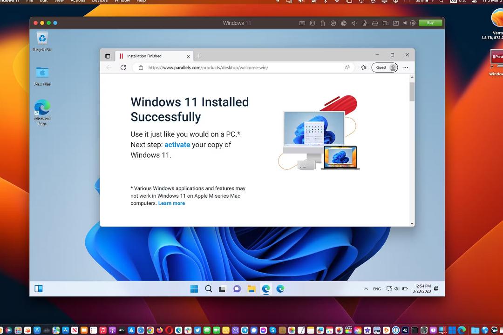Open the Windows Widgets taskbar button
This screenshot has height=335, width=503.
click(x=39, y=289)
